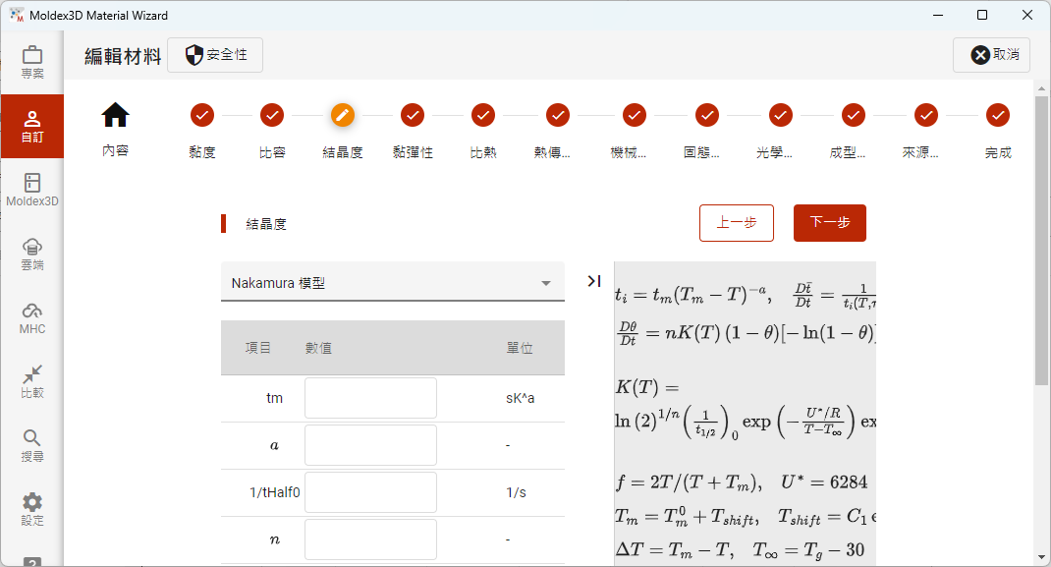Select the 比較 compare tool
The width and height of the screenshot is (1051, 567).
click(x=32, y=379)
